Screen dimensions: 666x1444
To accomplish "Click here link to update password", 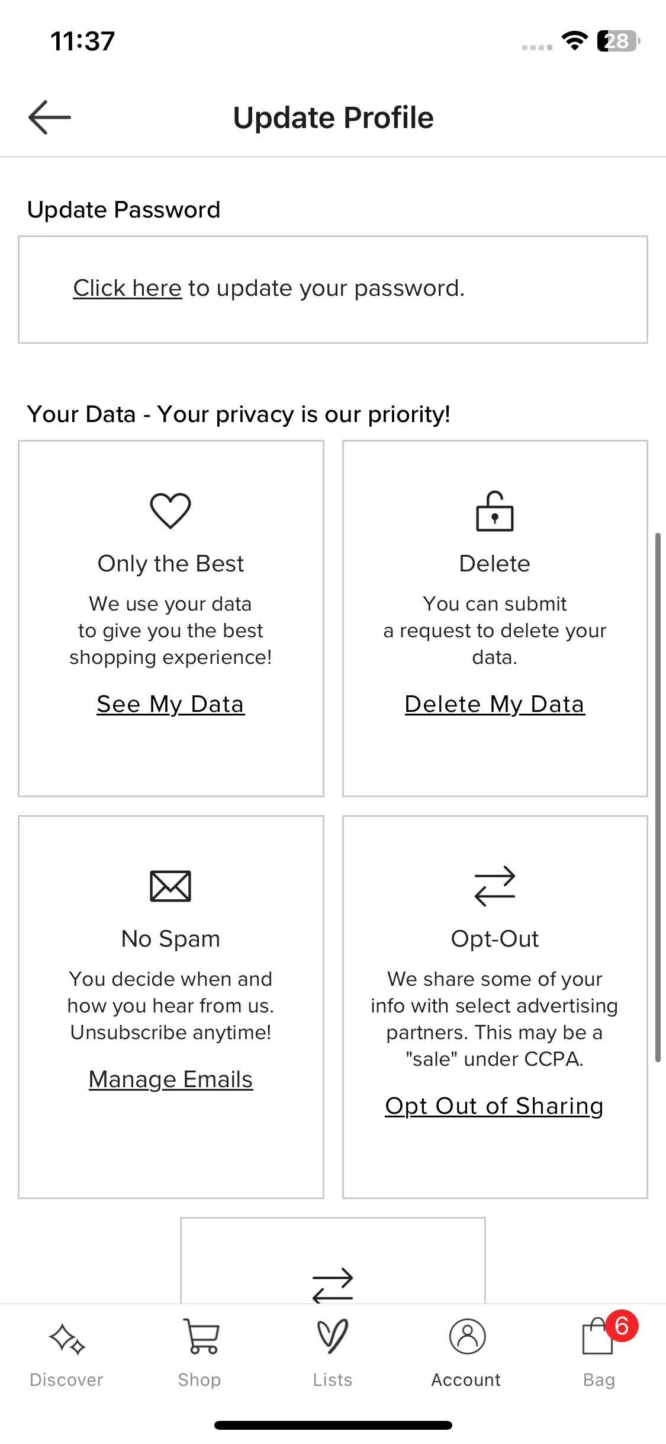I will click(127, 288).
